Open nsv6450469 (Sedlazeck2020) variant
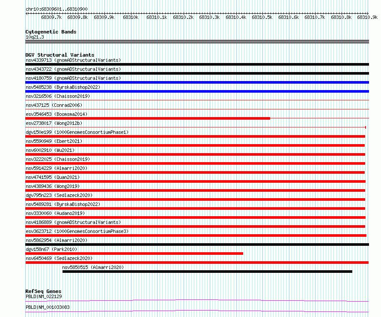The image size is (381, 317). point(59,258)
